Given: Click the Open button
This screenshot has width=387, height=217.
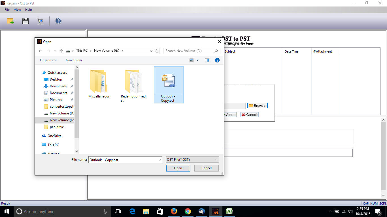Looking at the screenshot, I should pyautogui.click(x=178, y=168).
